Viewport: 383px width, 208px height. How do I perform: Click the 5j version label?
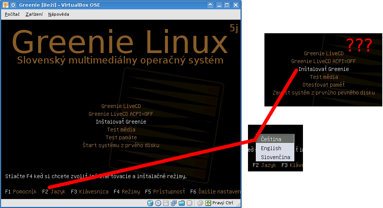(234, 28)
